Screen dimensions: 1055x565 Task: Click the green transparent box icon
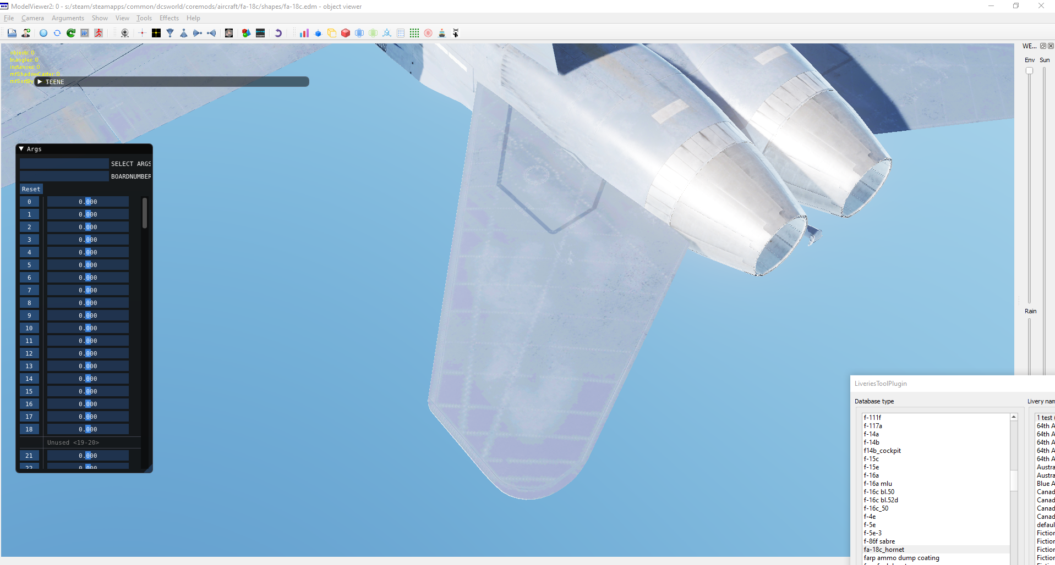(x=373, y=33)
